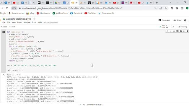The width and height of the screenshot is (189, 106).
Task: Open Comments (0) bookmark
Action: pyautogui.click(x=106, y=13)
